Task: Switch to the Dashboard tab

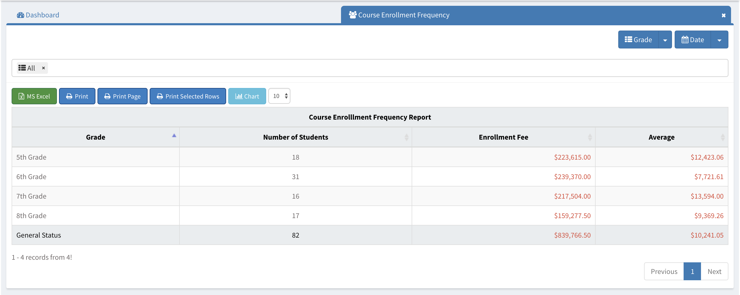Action: pos(38,15)
